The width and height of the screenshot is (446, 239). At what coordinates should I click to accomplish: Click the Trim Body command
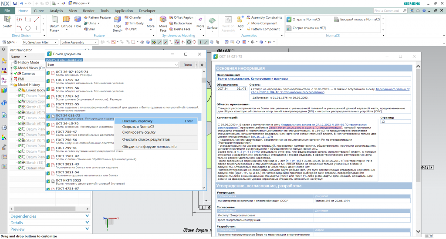134,23
